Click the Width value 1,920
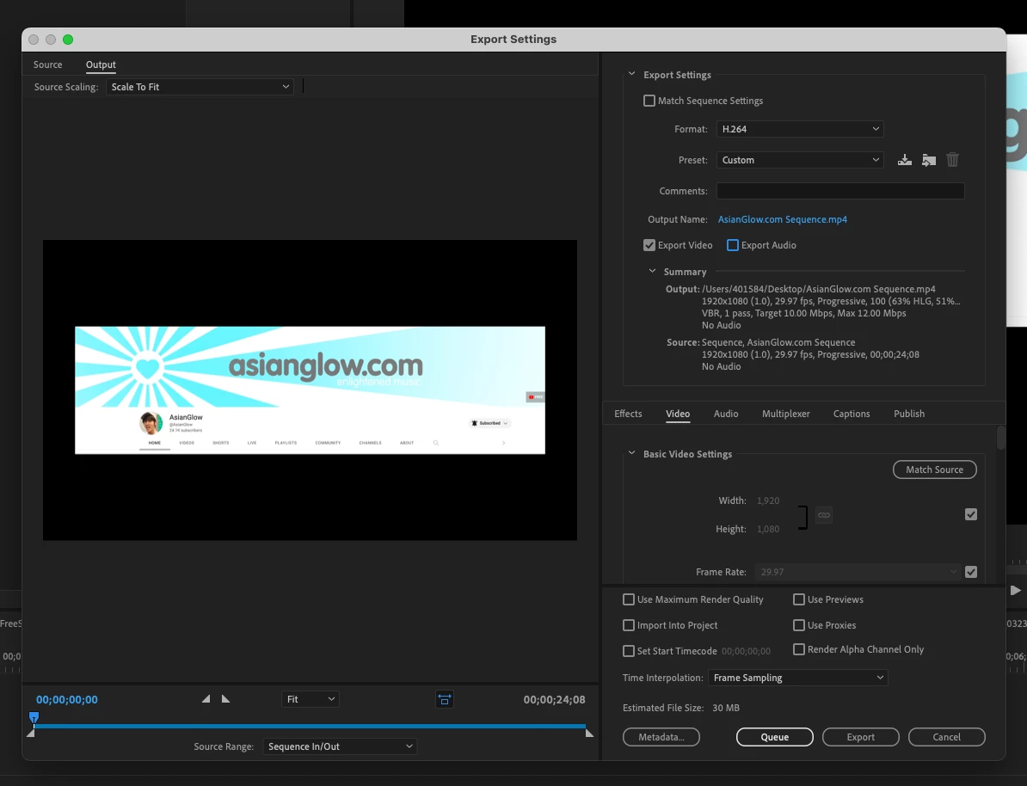The width and height of the screenshot is (1027, 786). point(768,500)
